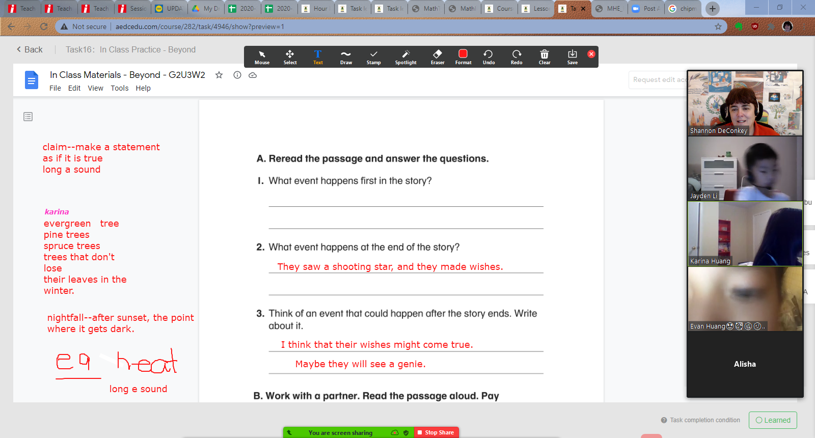Select Karina Huang video thumbnail
Screen dimensions: 815x438
pos(745,234)
